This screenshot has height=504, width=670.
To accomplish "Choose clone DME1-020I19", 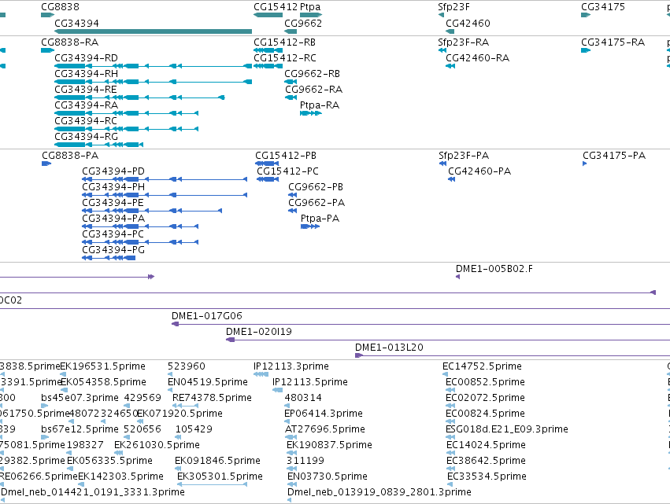I will [259, 332].
